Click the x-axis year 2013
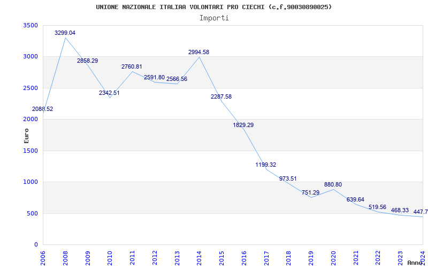428x268 pixels. pyautogui.click(x=177, y=259)
